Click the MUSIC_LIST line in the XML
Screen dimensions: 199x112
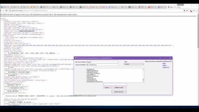click(x=89, y=45)
